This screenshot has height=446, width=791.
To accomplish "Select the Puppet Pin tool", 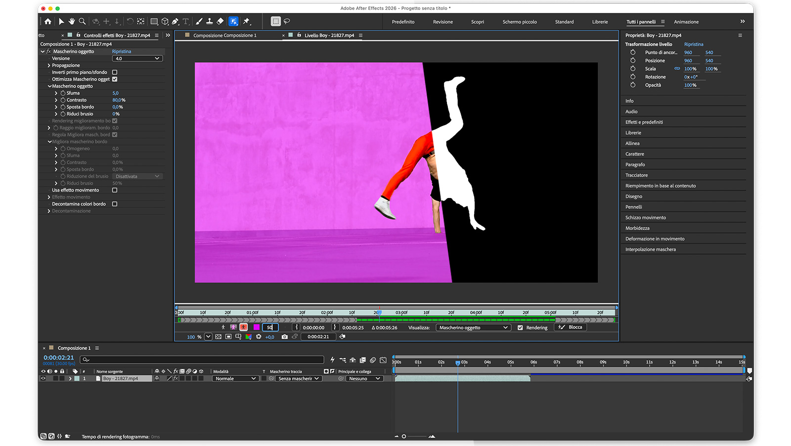I will pyautogui.click(x=247, y=21).
